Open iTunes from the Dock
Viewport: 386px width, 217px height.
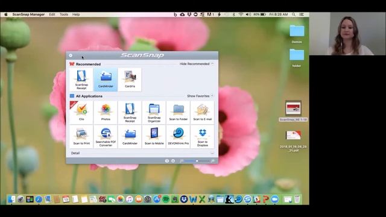click(x=130, y=200)
